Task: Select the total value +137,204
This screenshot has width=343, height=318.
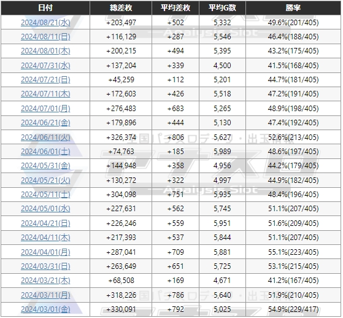Action: click(x=121, y=66)
